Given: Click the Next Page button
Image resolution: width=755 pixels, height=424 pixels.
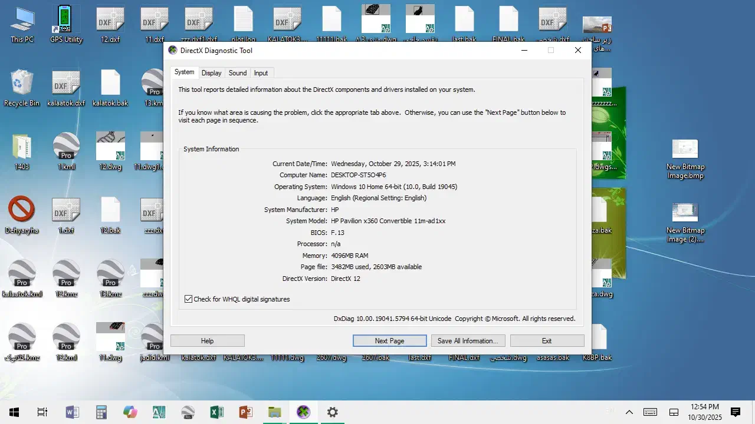Looking at the screenshot, I should pos(389,341).
